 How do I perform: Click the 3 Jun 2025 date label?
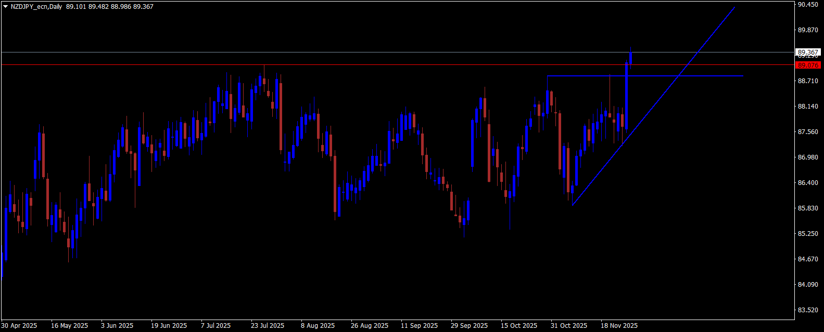click(117, 326)
